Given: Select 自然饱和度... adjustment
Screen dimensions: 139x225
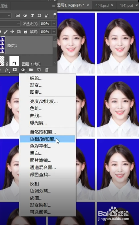Looking at the screenshot, I should pyautogui.click(x=47, y=132).
